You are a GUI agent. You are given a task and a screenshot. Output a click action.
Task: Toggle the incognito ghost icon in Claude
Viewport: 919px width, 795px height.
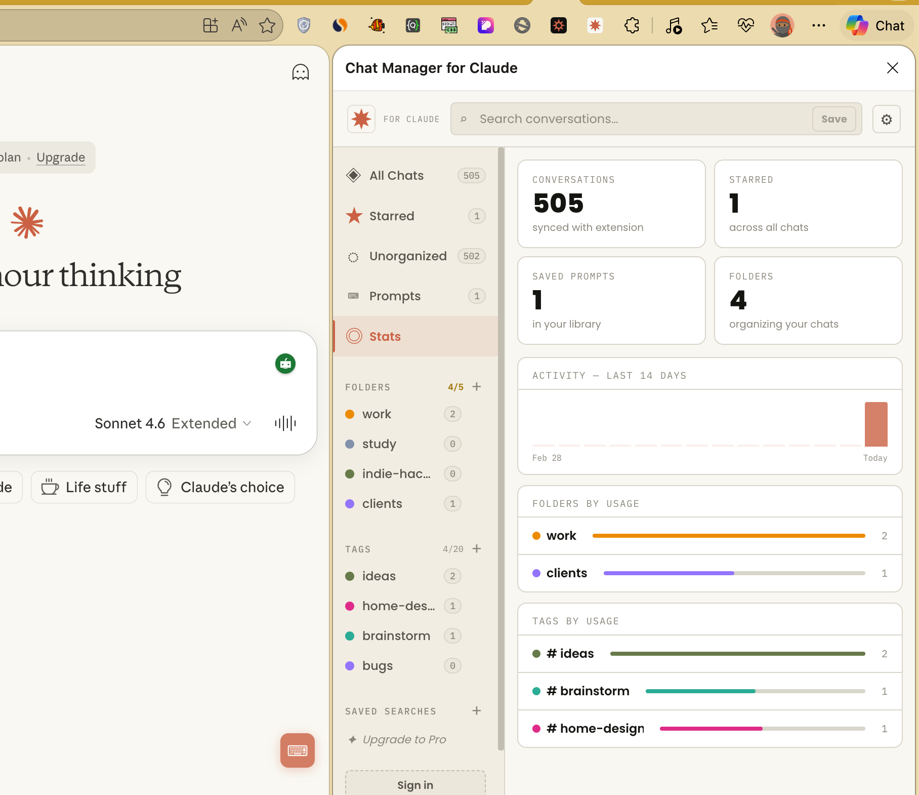click(301, 72)
